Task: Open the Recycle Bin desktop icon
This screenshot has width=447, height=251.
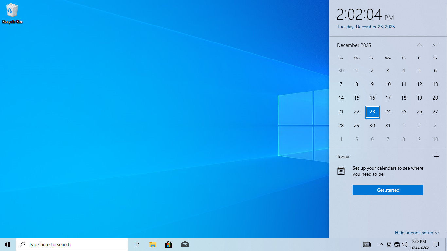Action: (x=12, y=13)
